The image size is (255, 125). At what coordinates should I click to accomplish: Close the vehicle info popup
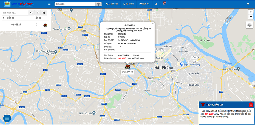(x=153, y=23)
